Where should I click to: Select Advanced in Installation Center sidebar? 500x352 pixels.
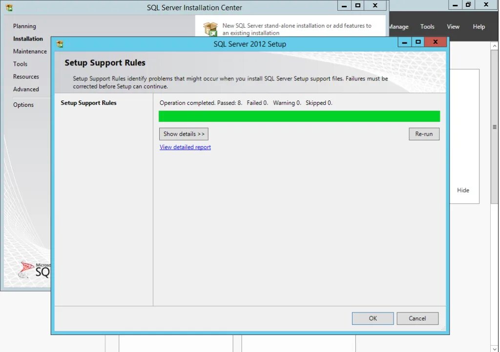[x=26, y=89]
